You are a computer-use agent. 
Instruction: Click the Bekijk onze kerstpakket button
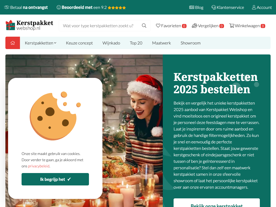217,203
